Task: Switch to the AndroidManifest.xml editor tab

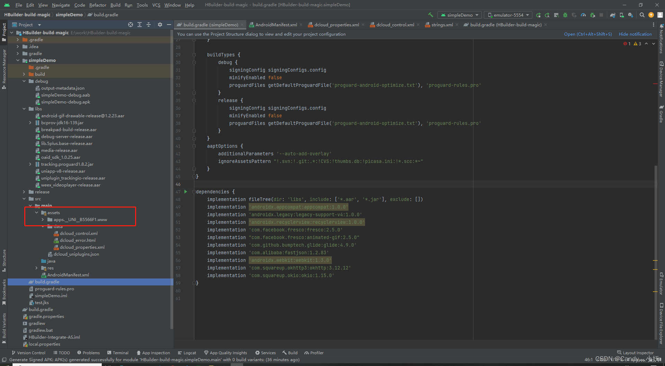Action: pyautogui.click(x=276, y=25)
